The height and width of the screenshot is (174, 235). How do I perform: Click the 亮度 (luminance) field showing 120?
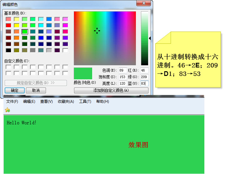coord(123,83)
